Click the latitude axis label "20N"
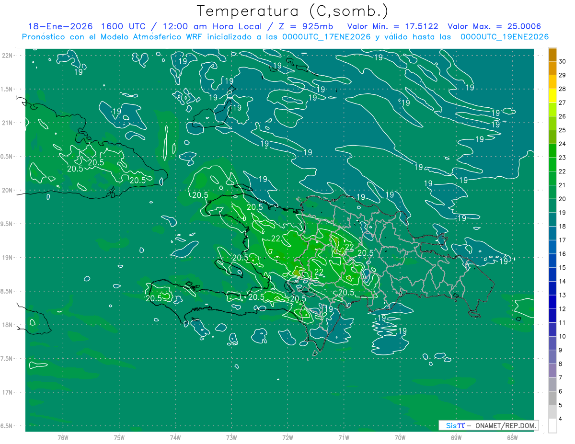 point(8,191)
